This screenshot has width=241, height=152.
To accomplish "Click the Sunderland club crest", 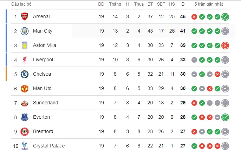I will click(x=25, y=103).
